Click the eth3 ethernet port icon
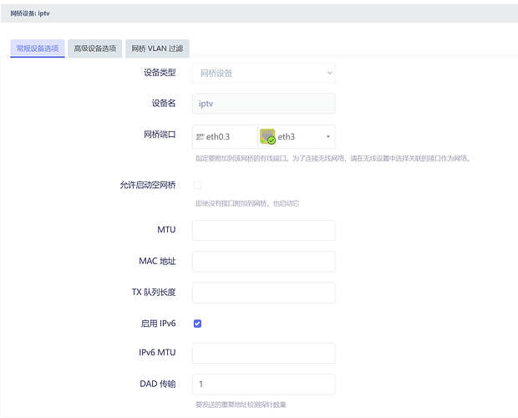This screenshot has height=418, width=518. click(267, 136)
